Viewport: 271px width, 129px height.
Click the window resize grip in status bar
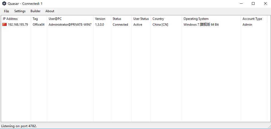tap(269, 126)
